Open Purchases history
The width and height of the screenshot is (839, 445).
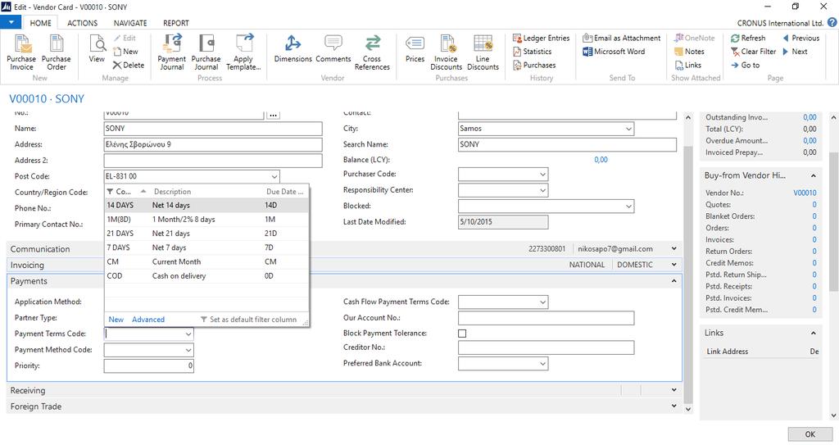click(x=534, y=65)
